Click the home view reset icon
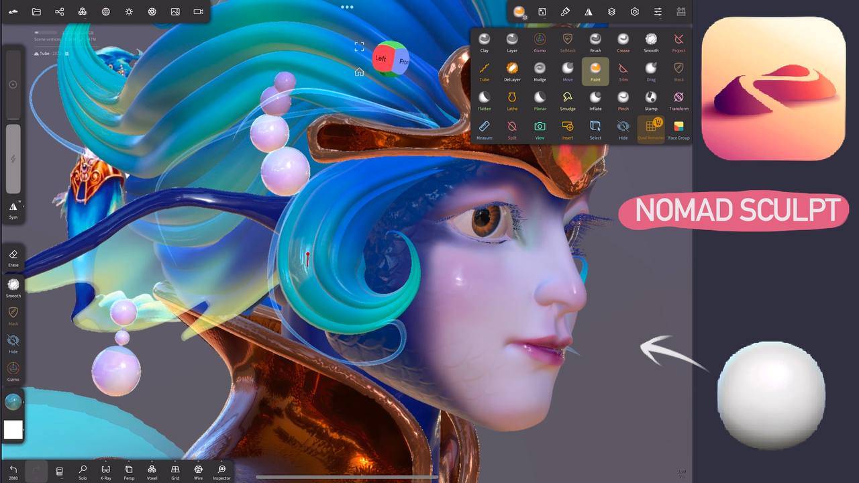 [359, 72]
